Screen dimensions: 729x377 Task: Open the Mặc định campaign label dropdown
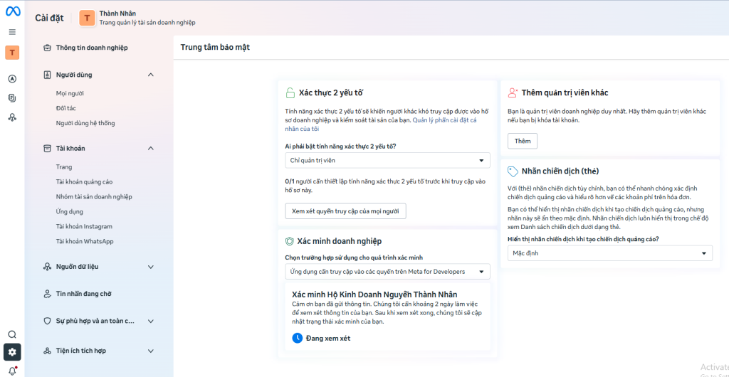coord(609,253)
